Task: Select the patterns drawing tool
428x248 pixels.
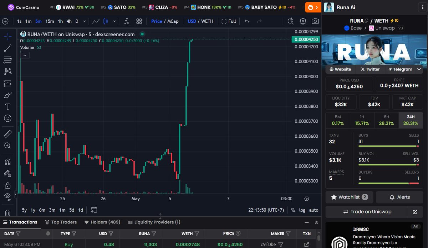Action: tap(7, 72)
